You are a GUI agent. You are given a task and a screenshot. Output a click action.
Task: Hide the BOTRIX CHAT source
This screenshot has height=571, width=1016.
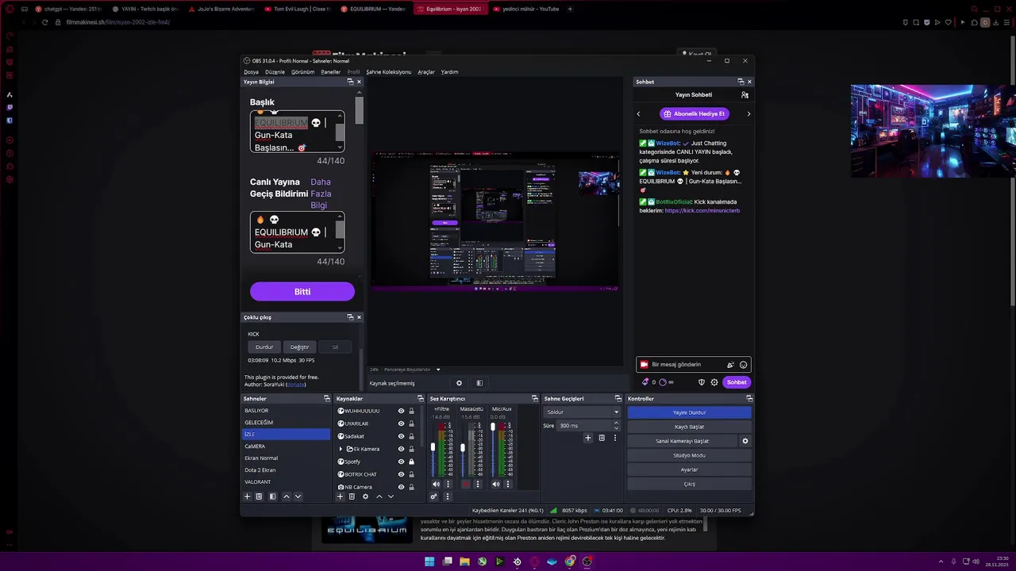(401, 474)
